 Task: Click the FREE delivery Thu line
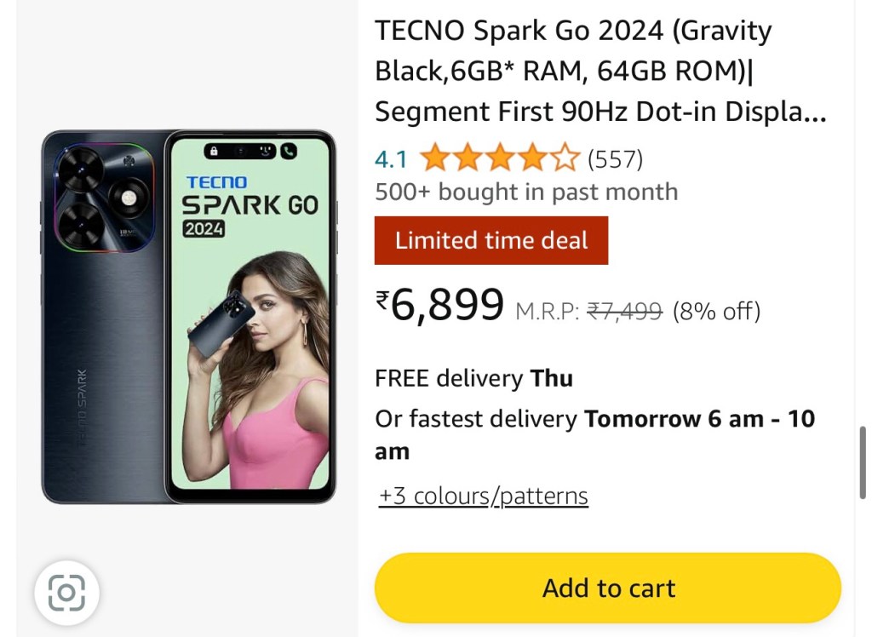[473, 378]
